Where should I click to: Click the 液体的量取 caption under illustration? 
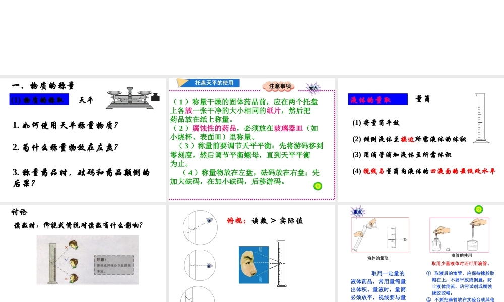[377, 258]
